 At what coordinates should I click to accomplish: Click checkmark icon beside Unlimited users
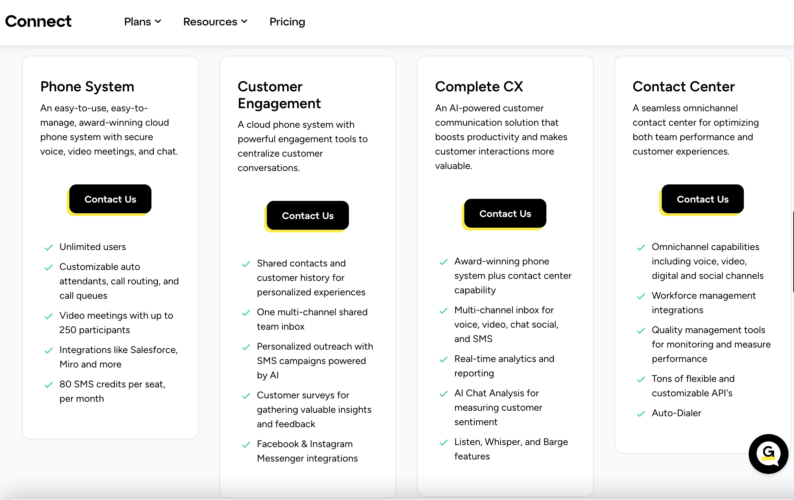[49, 247]
